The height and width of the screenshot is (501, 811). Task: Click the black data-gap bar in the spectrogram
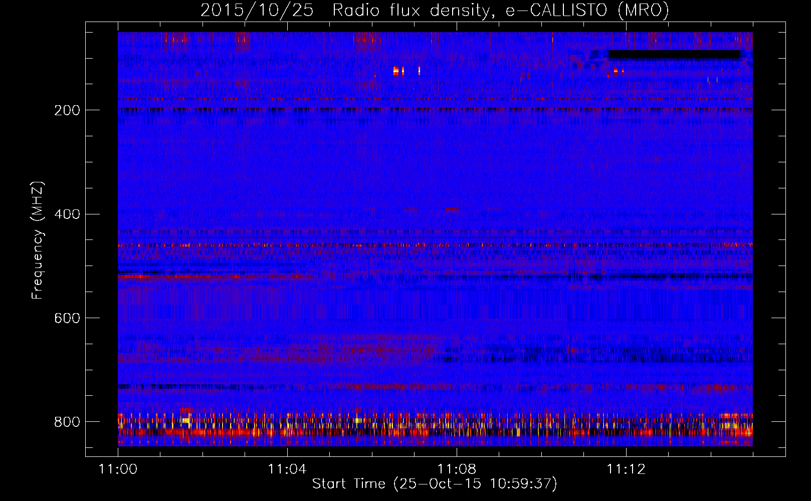674,55
